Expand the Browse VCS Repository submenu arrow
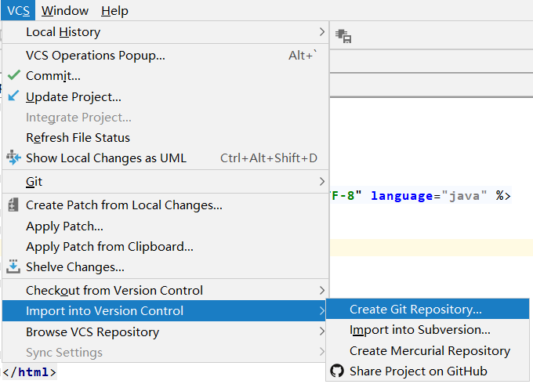The height and width of the screenshot is (384, 533). tap(321, 331)
